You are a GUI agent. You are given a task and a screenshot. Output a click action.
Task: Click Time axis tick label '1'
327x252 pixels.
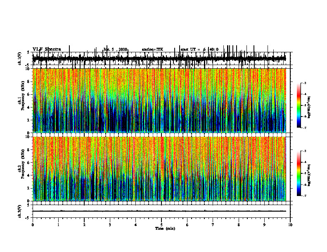click(x=58, y=225)
